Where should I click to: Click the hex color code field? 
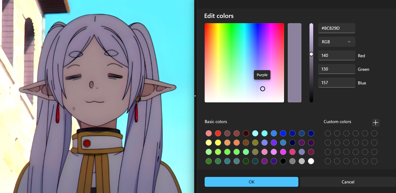pos(336,28)
